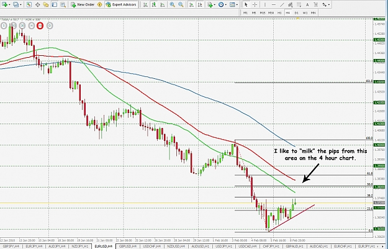Expand the Indicators dropdown arrow
The image size is (388, 249).
coord(215,5)
